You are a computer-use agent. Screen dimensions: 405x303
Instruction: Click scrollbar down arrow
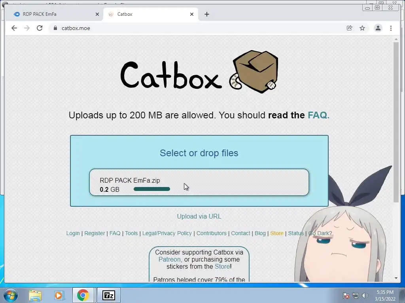(x=396, y=278)
